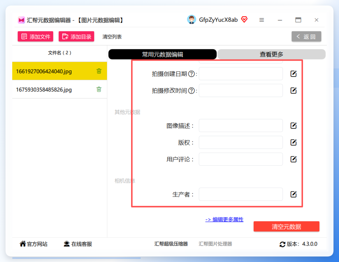Minimize the window
The image size is (339, 262).
(280, 20)
